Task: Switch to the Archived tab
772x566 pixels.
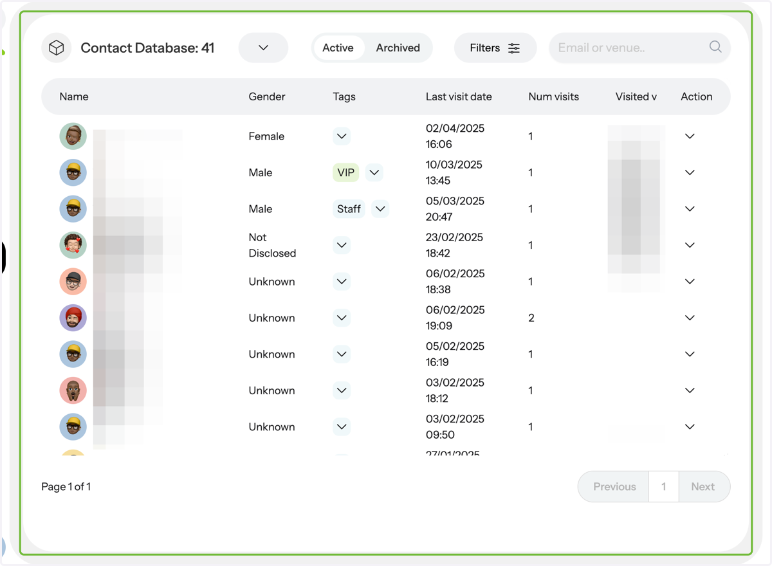Action: pos(398,48)
